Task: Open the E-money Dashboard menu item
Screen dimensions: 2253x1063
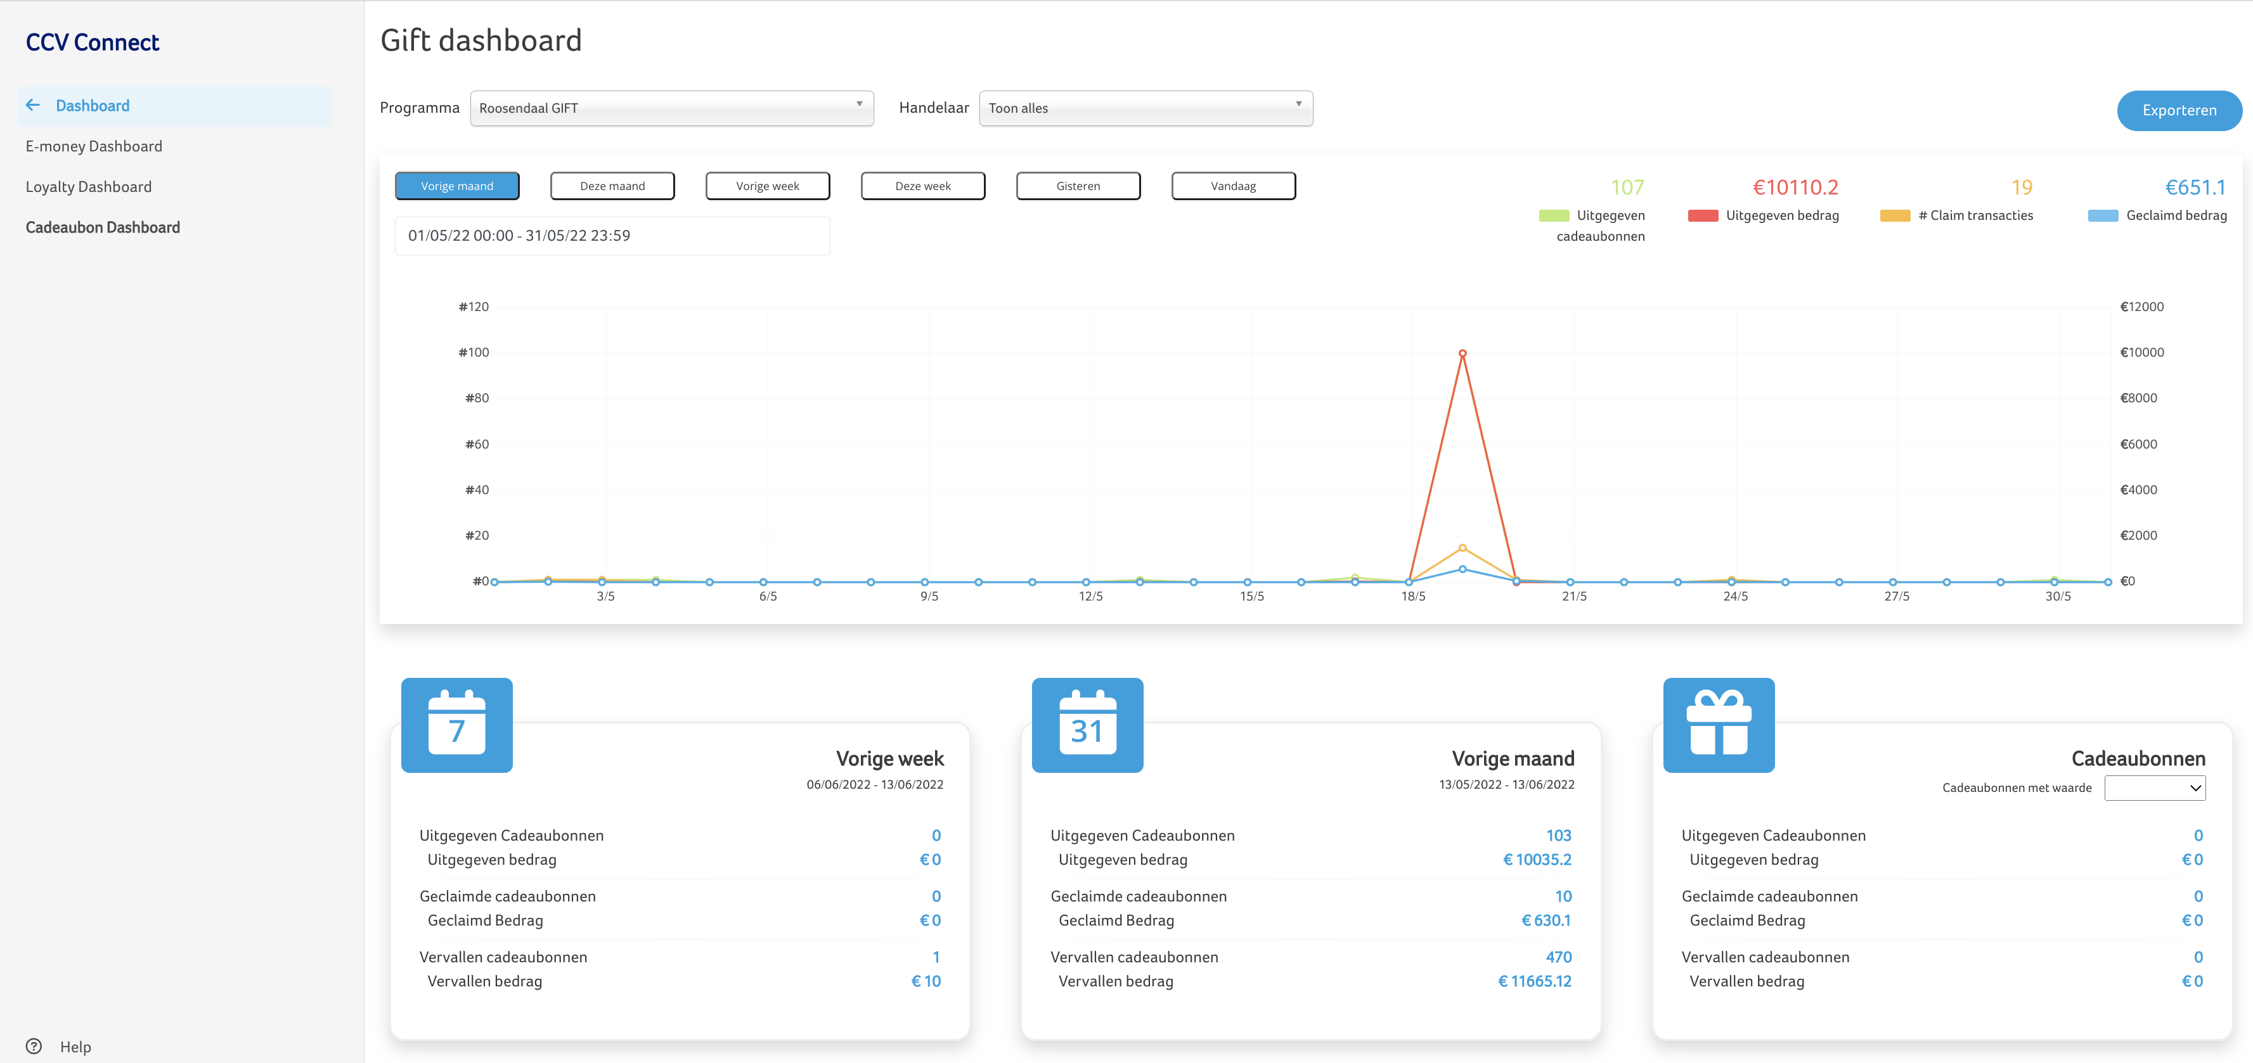Action: (94, 146)
